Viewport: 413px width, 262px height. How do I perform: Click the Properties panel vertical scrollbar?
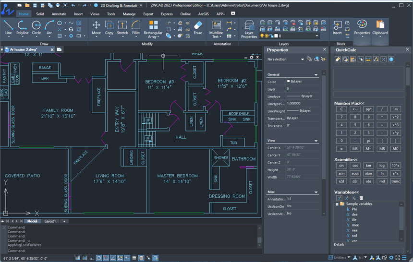[x=324, y=143]
